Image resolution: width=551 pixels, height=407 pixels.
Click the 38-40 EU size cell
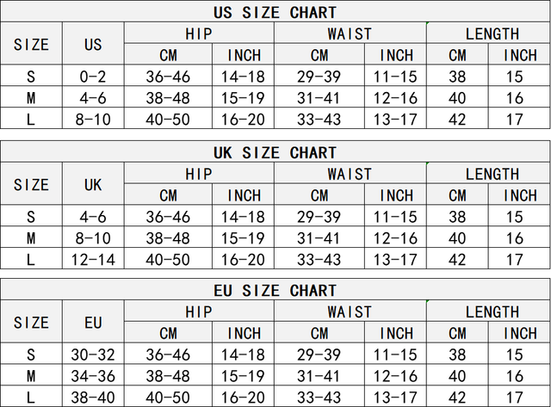(x=93, y=397)
